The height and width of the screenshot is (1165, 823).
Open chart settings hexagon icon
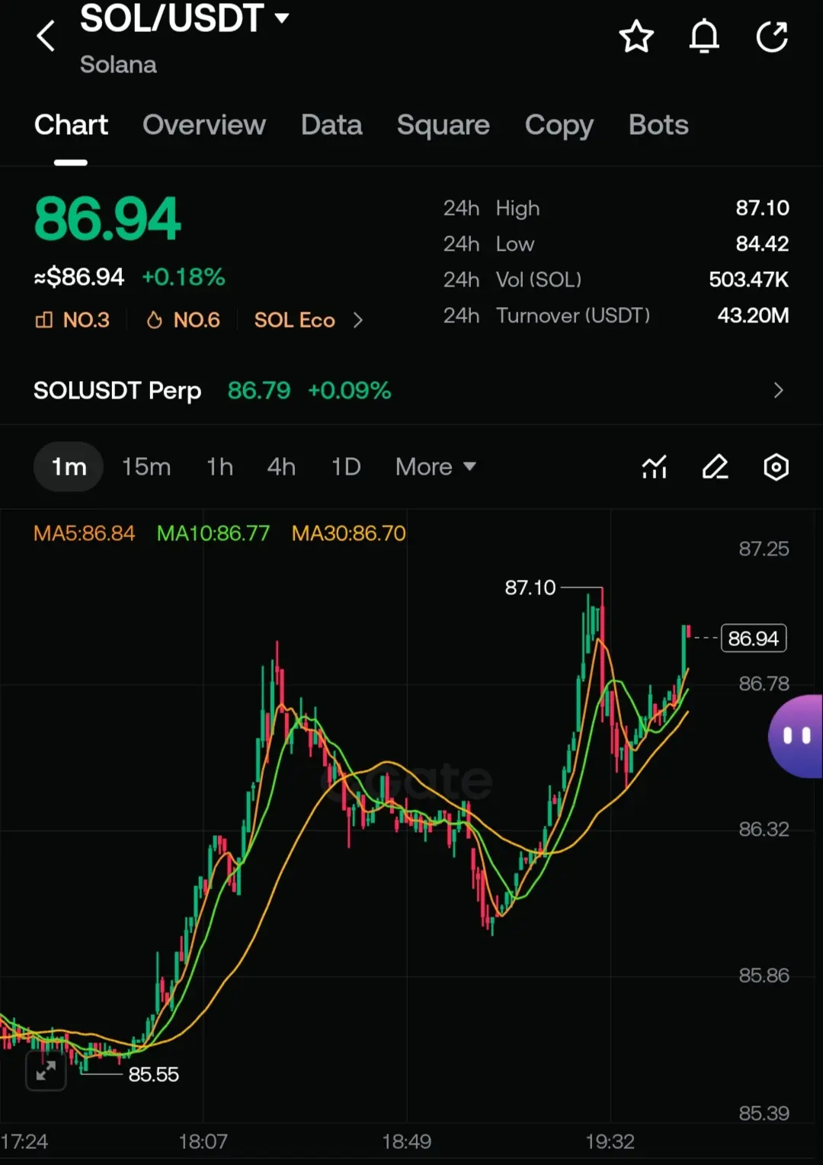[x=776, y=467]
